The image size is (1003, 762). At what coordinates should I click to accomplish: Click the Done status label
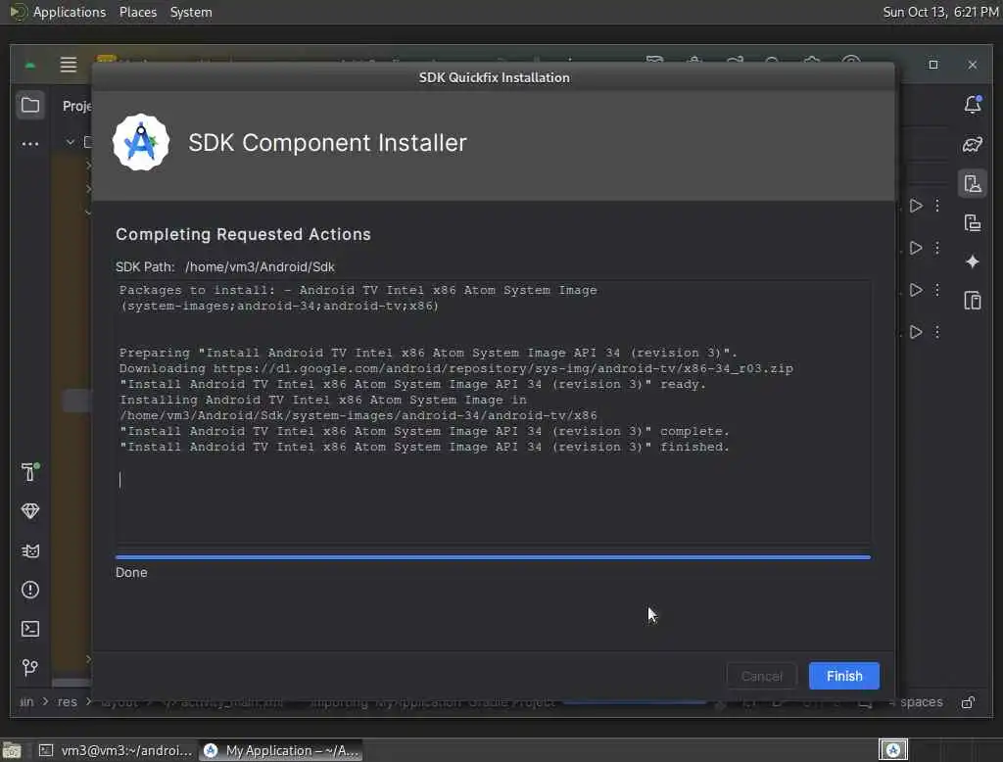tap(131, 573)
